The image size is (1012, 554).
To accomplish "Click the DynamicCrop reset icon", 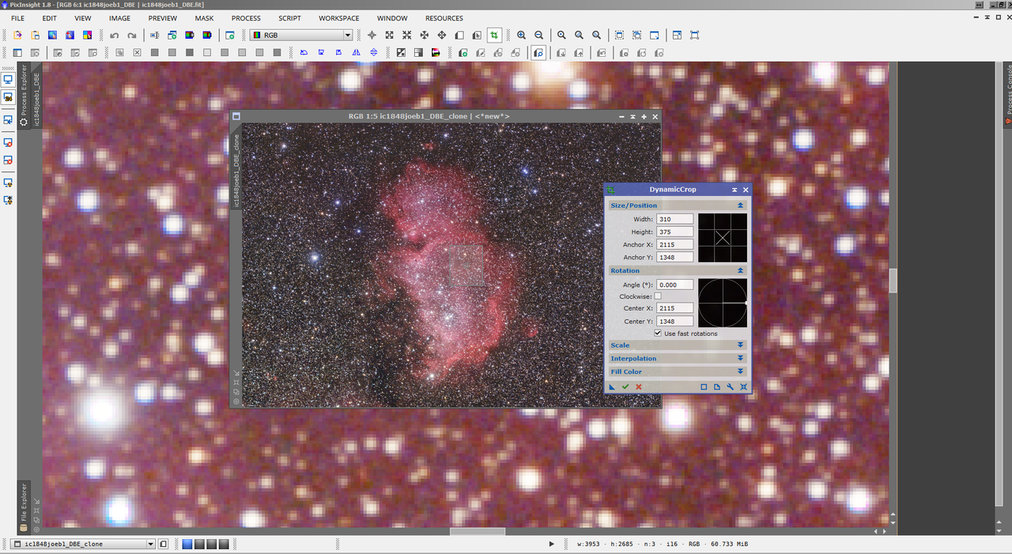I will [x=744, y=386].
